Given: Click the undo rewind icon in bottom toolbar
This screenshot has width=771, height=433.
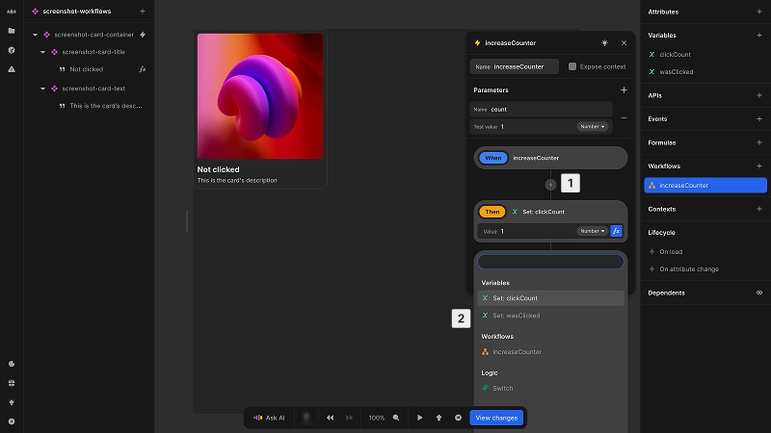Looking at the screenshot, I should pyautogui.click(x=330, y=418).
